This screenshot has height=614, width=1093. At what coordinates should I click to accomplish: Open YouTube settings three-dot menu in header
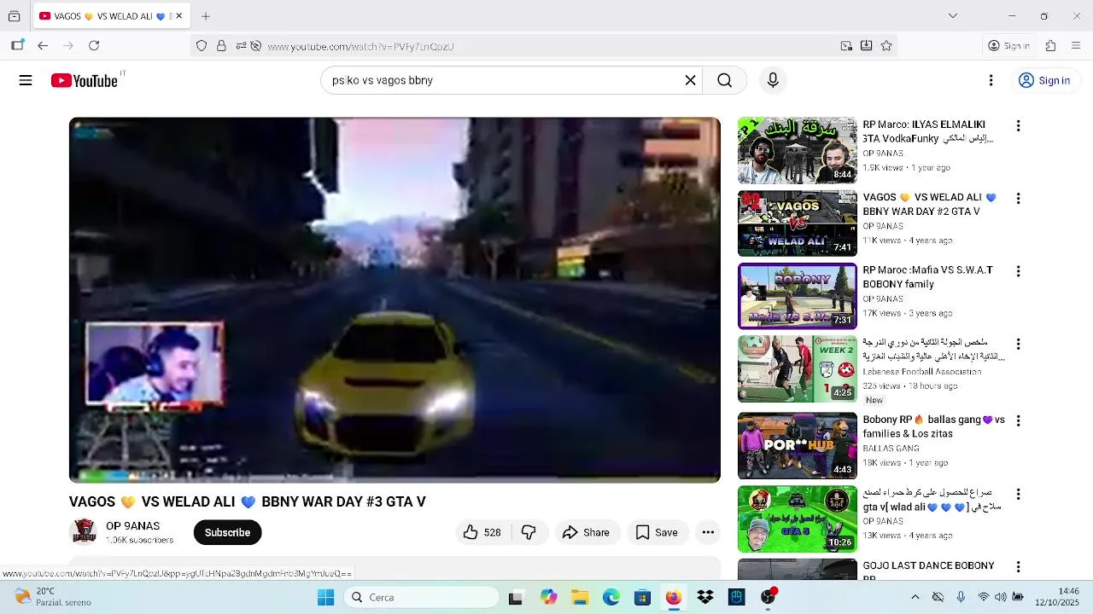pyautogui.click(x=991, y=80)
